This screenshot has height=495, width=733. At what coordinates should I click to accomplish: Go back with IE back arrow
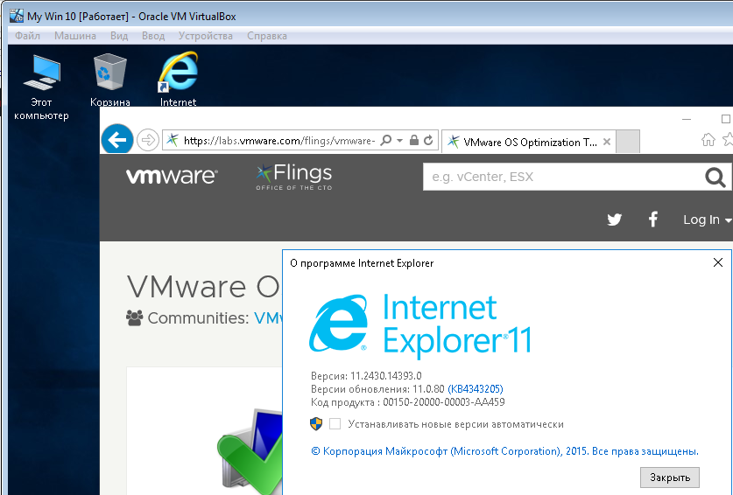coord(116,139)
